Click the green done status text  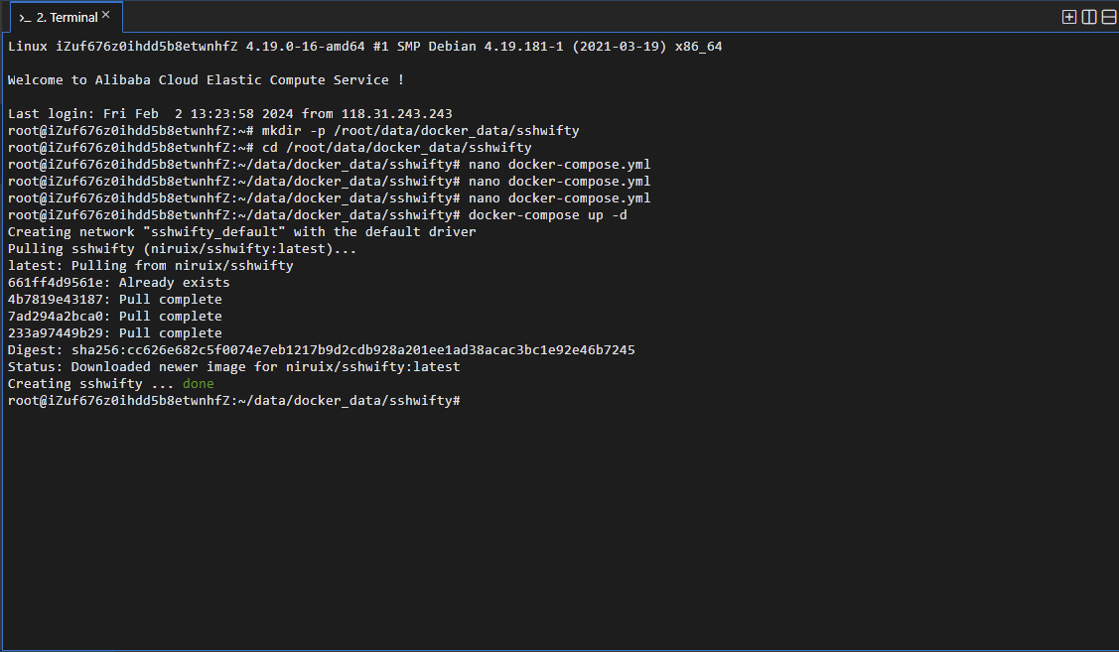click(199, 384)
